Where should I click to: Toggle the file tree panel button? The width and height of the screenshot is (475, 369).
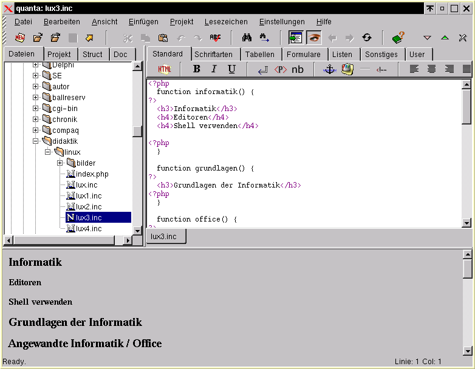(296, 38)
